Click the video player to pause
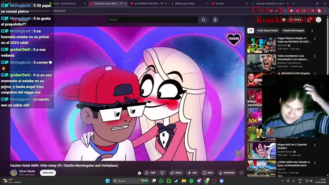This screenshot has width=329, height=185. tap(127, 94)
